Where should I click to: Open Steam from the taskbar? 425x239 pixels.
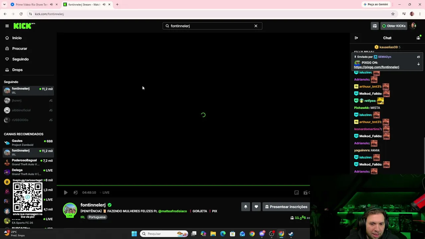pyautogui.click(x=291, y=234)
